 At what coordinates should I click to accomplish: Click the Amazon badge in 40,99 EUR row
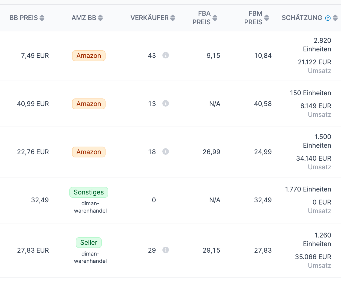[88, 104]
